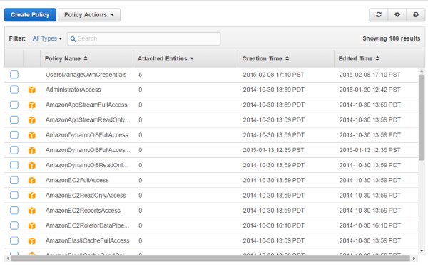Click the refresh icon button

379,15
